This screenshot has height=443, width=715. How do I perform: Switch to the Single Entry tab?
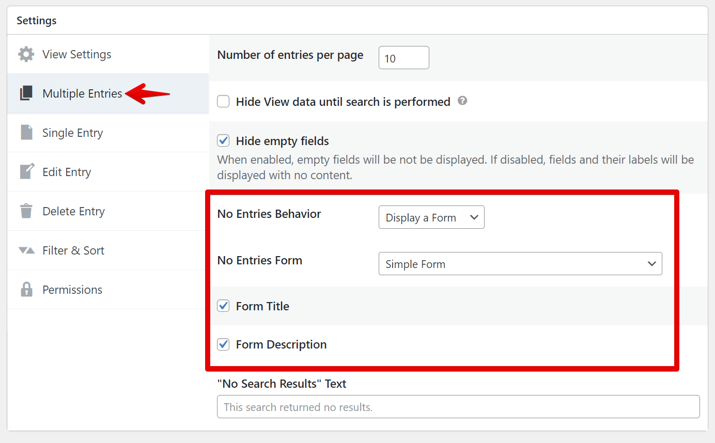[x=72, y=133]
